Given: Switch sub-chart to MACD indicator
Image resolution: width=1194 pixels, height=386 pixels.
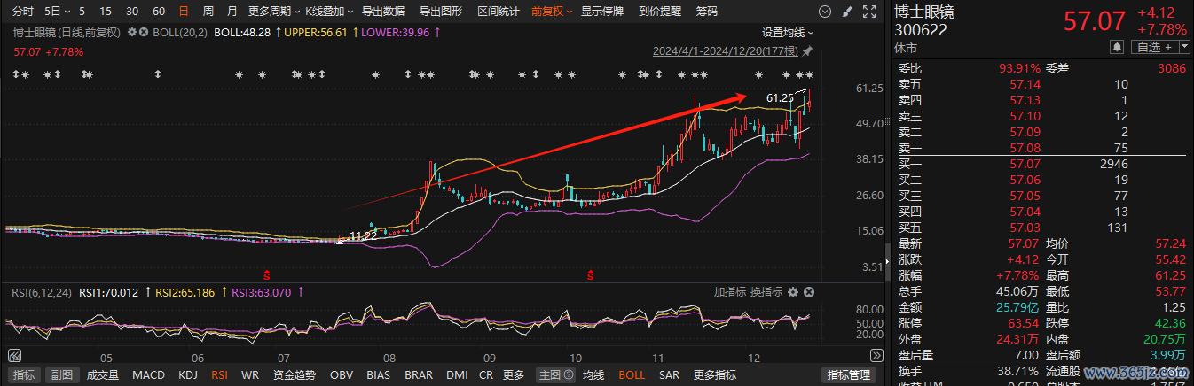Looking at the screenshot, I should [x=148, y=375].
